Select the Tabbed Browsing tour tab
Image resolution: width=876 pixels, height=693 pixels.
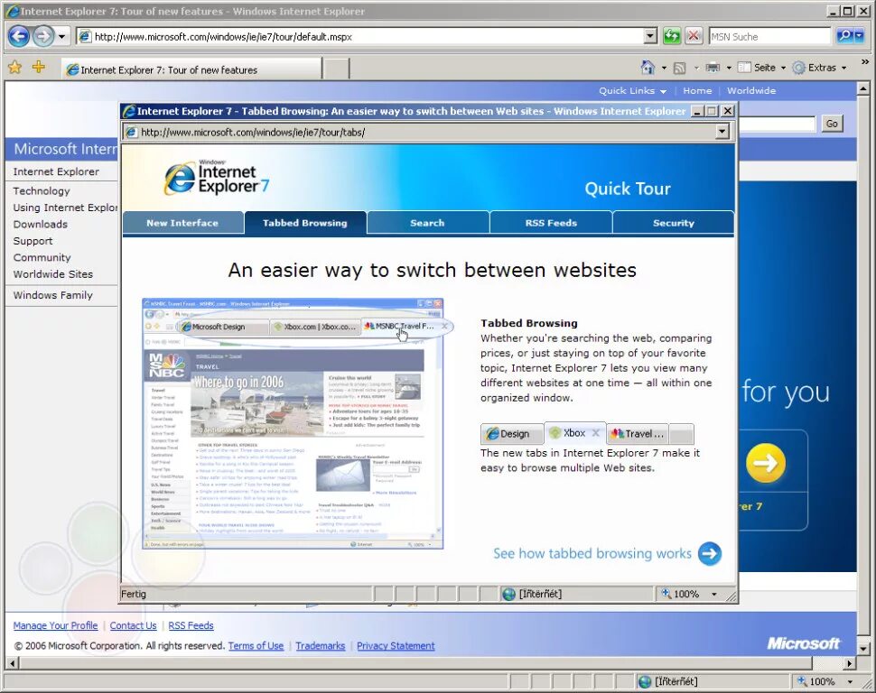point(305,223)
